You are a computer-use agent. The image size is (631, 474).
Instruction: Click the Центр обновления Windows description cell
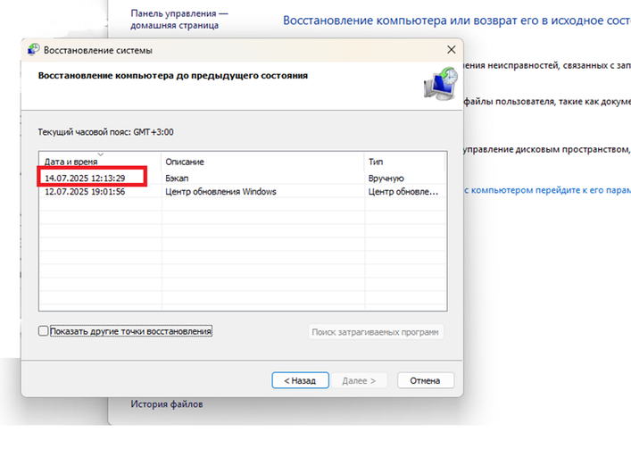(x=220, y=192)
